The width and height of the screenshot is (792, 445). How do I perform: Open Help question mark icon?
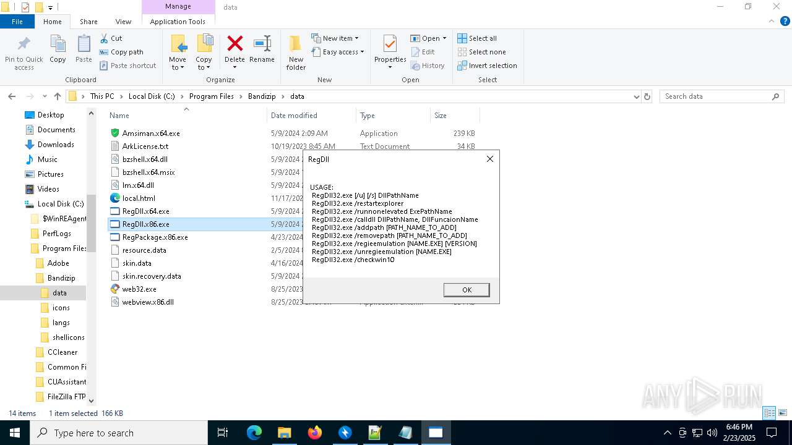(x=785, y=21)
